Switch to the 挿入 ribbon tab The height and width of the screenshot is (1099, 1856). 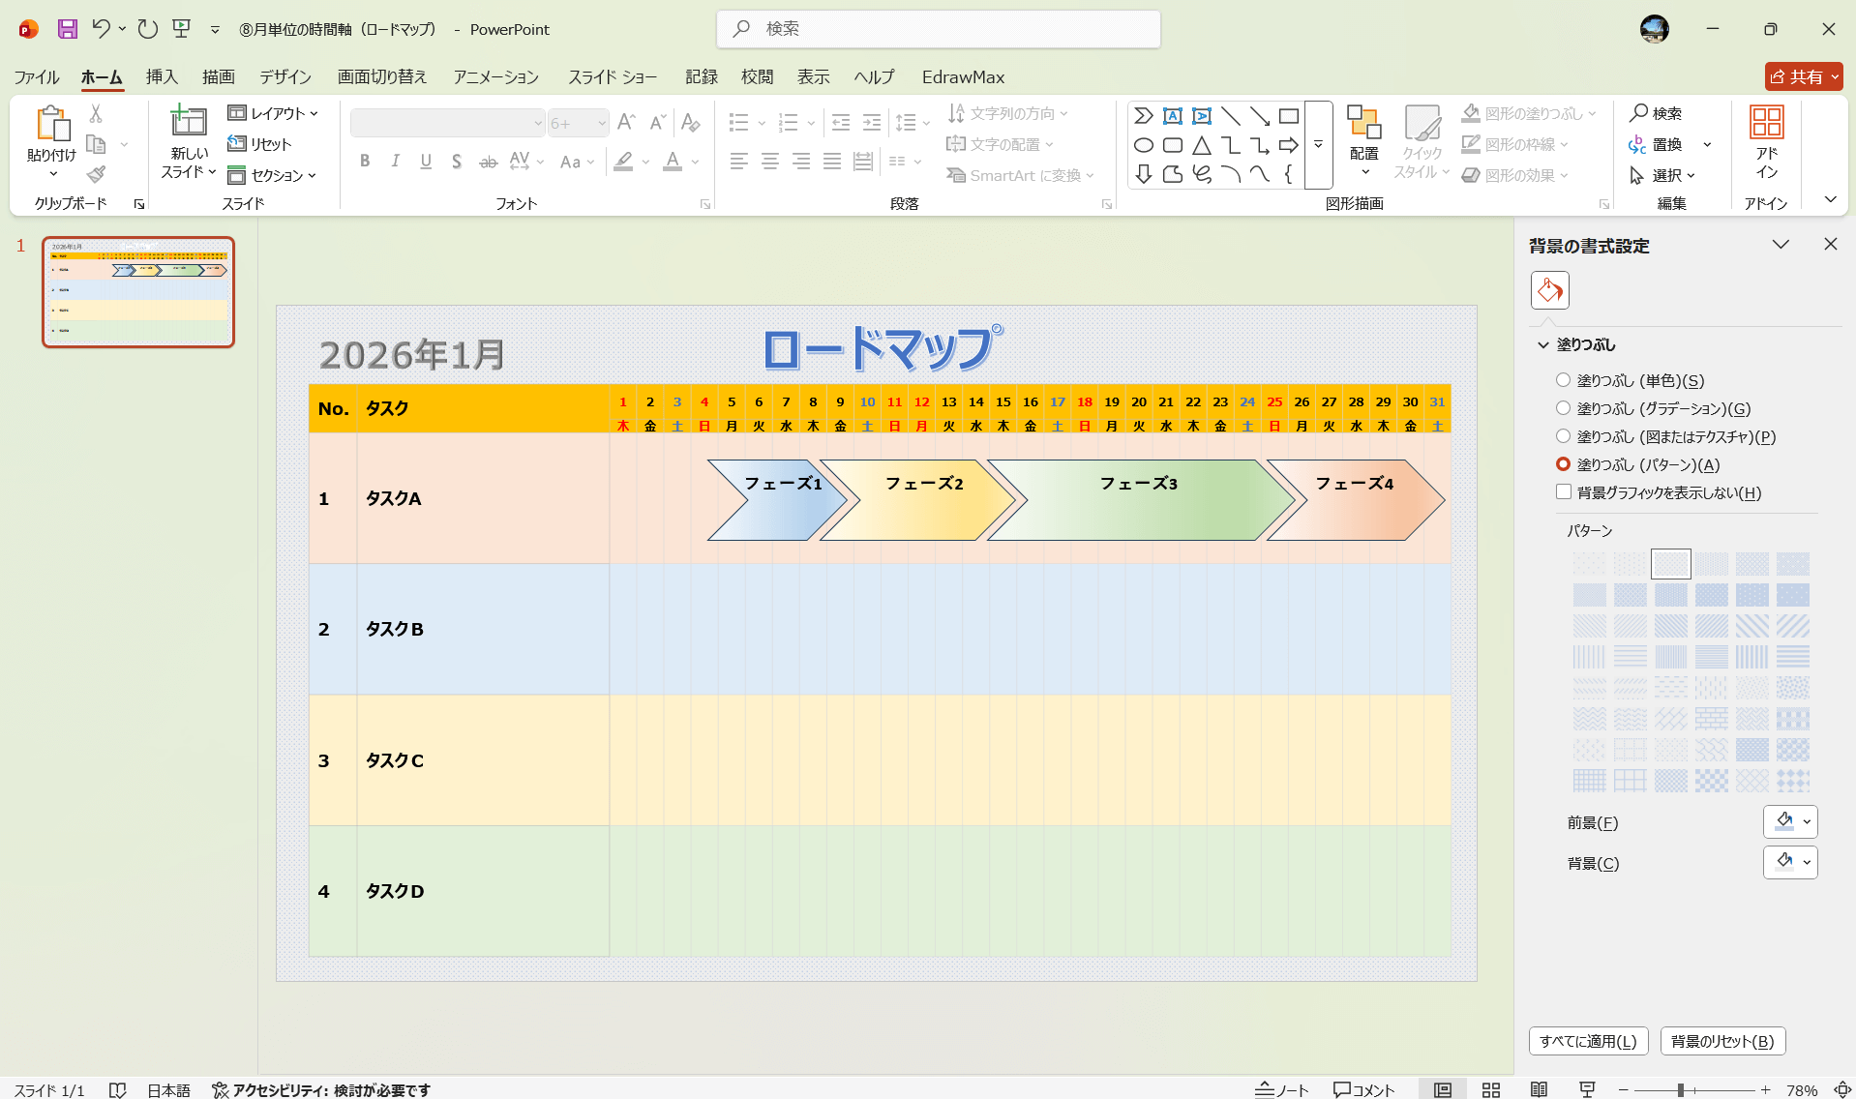161,76
